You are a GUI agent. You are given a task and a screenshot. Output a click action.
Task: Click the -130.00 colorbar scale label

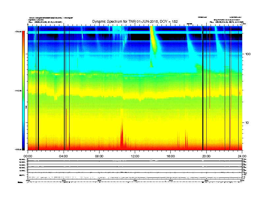(x=18, y=32)
